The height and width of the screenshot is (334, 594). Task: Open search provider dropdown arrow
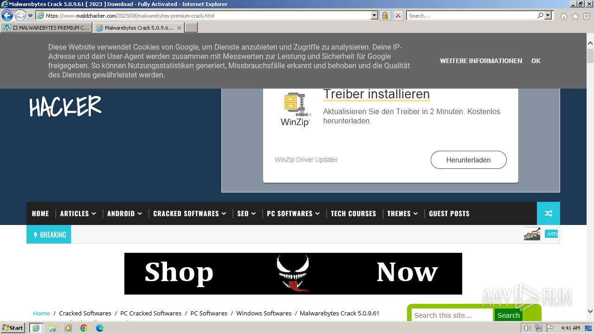[x=548, y=16]
